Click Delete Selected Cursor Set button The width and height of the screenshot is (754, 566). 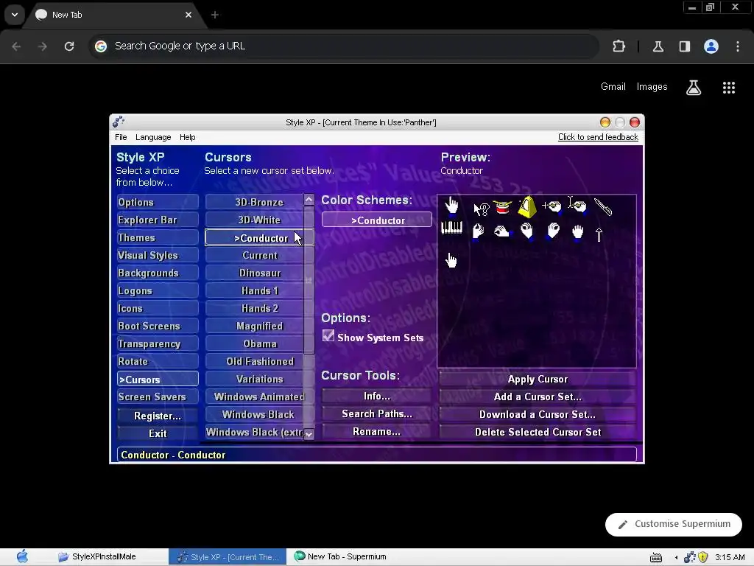click(538, 432)
